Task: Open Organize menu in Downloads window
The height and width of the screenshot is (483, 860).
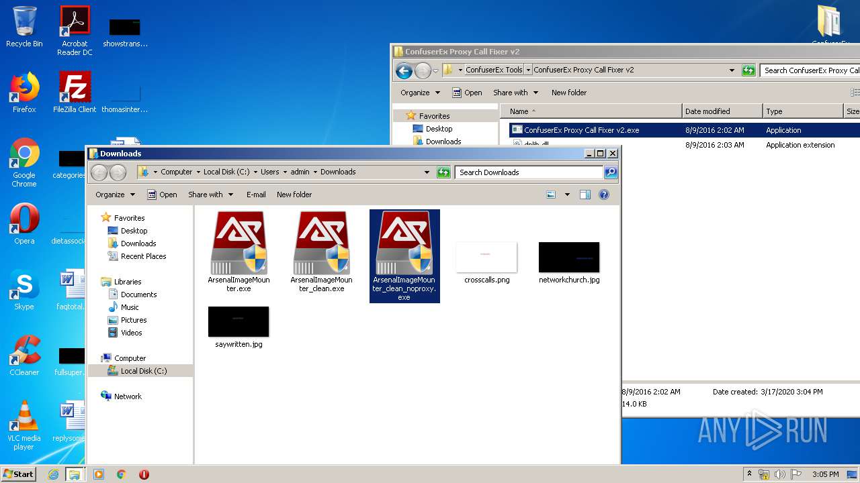Action: 115,195
